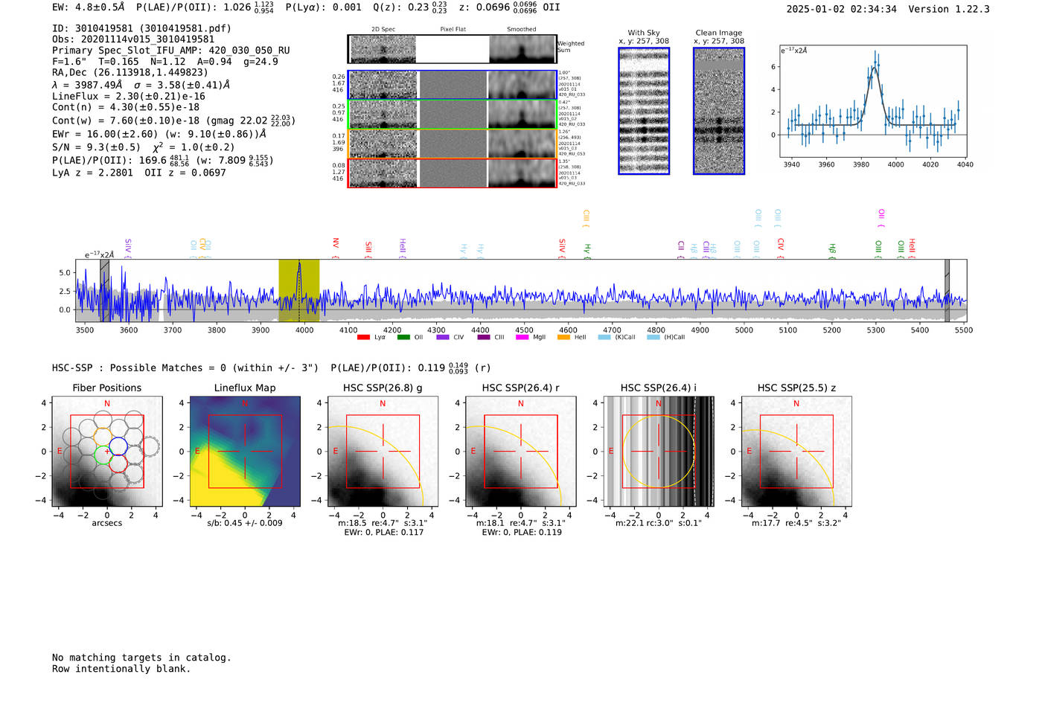Click the Version 1.22.3 label
The image size is (1042, 709).
949,9
